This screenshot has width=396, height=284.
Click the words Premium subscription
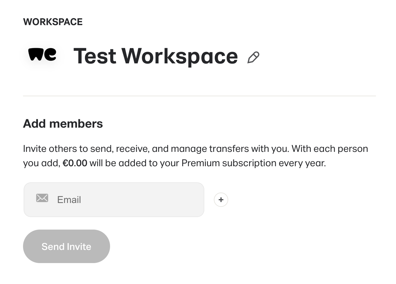click(x=229, y=163)
